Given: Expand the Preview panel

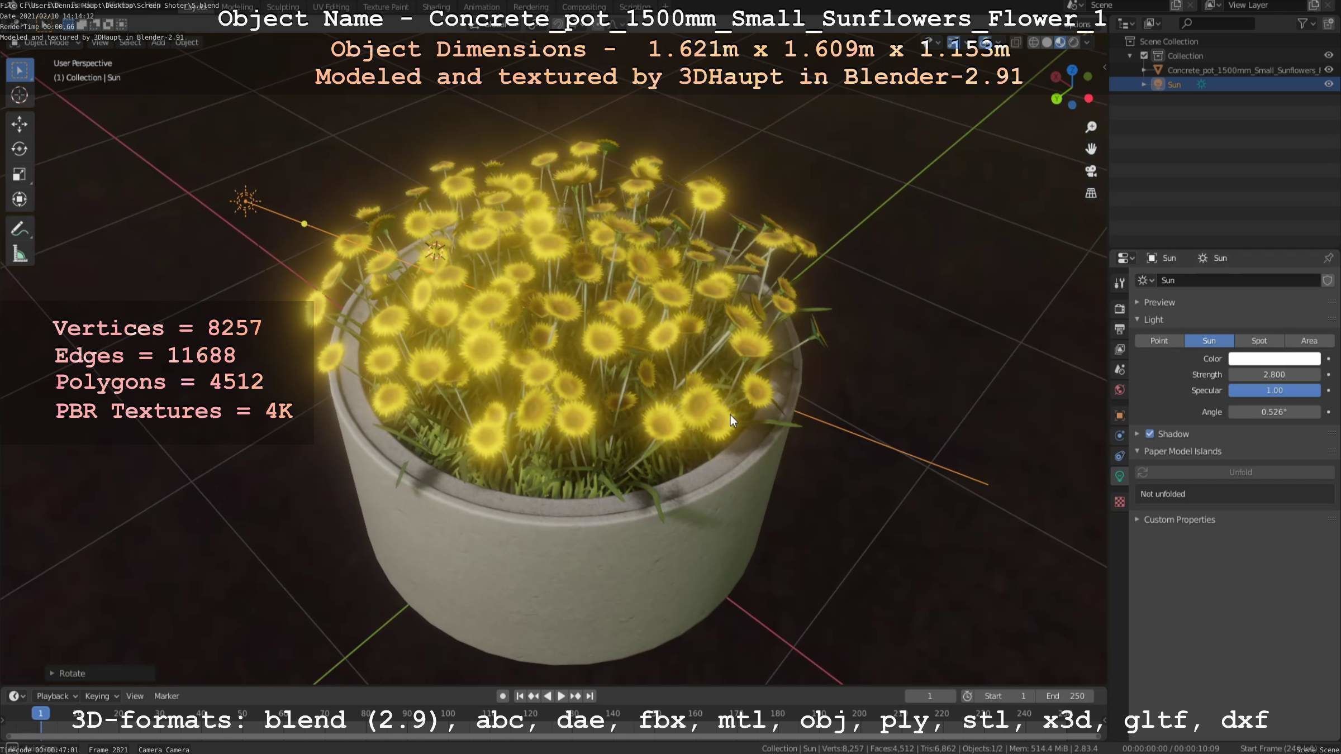Looking at the screenshot, I should pyautogui.click(x=1137, y=302).
